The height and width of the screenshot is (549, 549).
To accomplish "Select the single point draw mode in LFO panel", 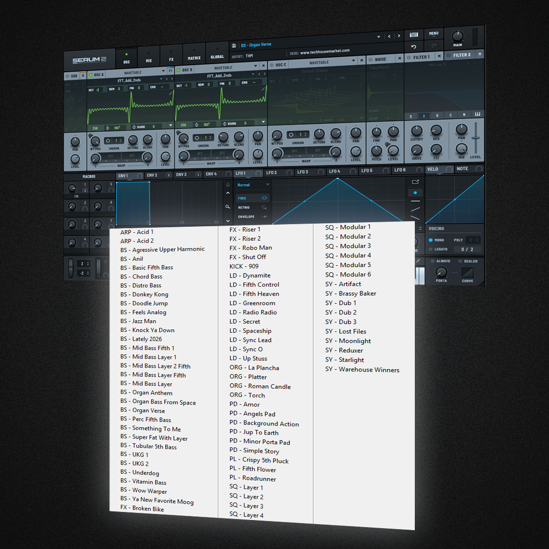I will coord(415,192).
